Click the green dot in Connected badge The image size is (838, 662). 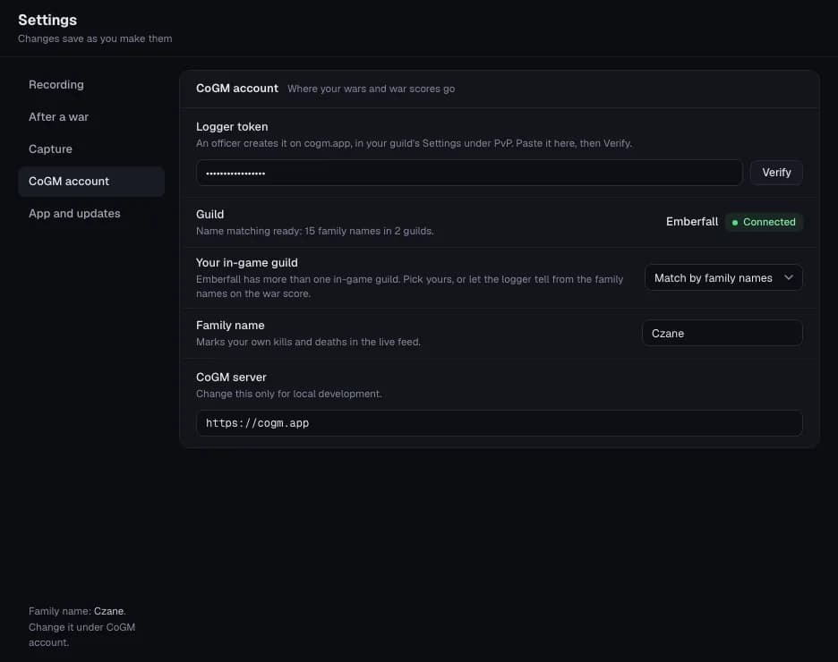(735, 223)
